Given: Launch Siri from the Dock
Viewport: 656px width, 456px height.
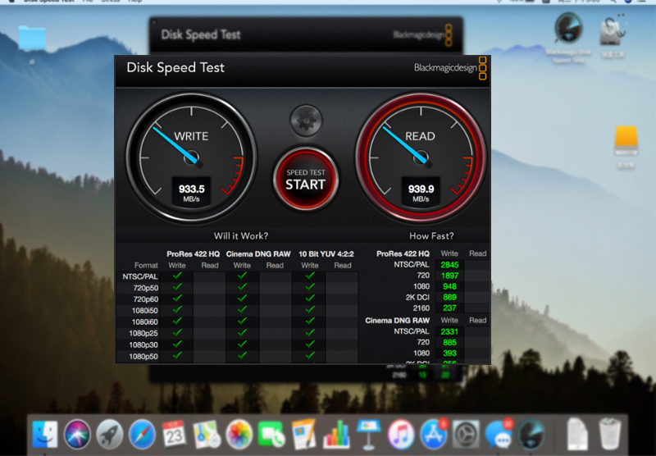Looking at the screenshot, I should [77, 434].
